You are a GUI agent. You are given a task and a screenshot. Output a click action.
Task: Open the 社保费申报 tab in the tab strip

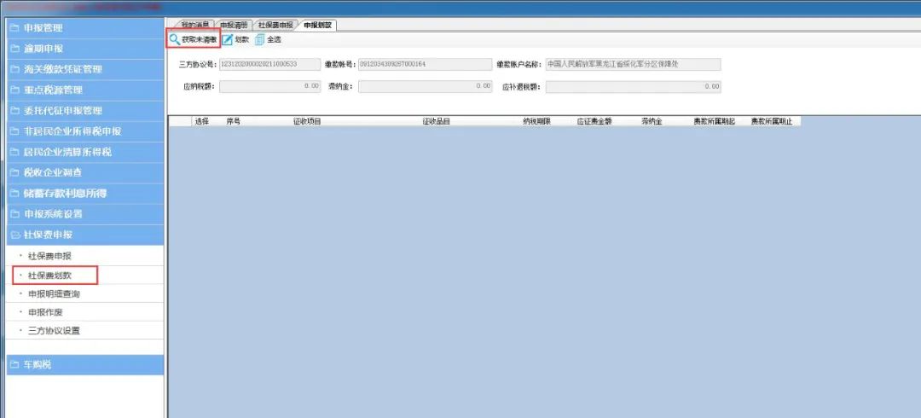point(275,26)
